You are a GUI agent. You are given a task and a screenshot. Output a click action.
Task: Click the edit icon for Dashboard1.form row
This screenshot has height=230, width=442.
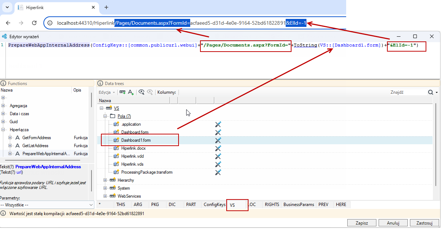(218, 140)
